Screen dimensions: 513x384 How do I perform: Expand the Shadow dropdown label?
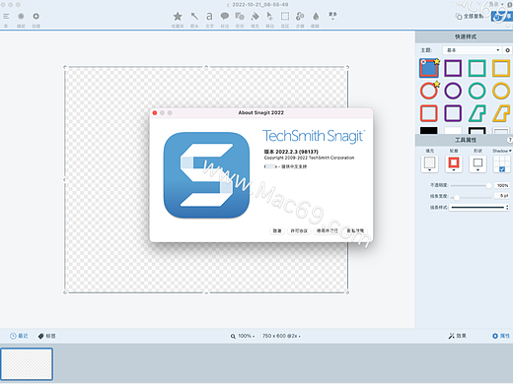(x=502, y=151)
